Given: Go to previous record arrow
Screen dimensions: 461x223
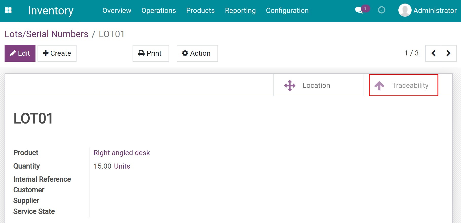Looking at the screenshot, I should [x=433, y=53].
